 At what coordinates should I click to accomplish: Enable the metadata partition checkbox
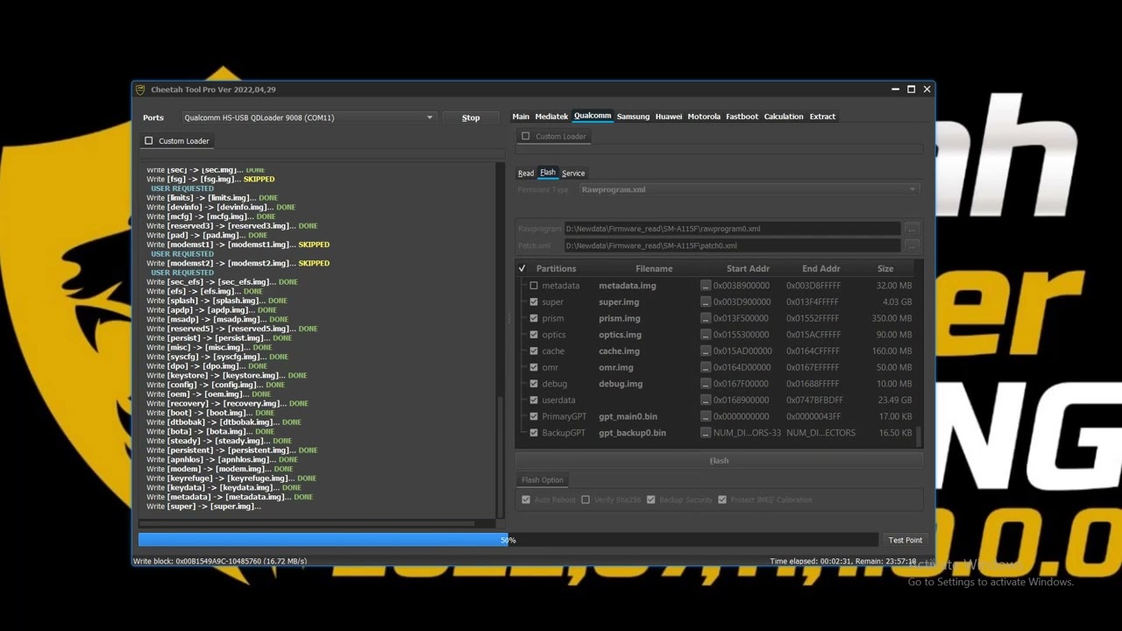(534, 286)
